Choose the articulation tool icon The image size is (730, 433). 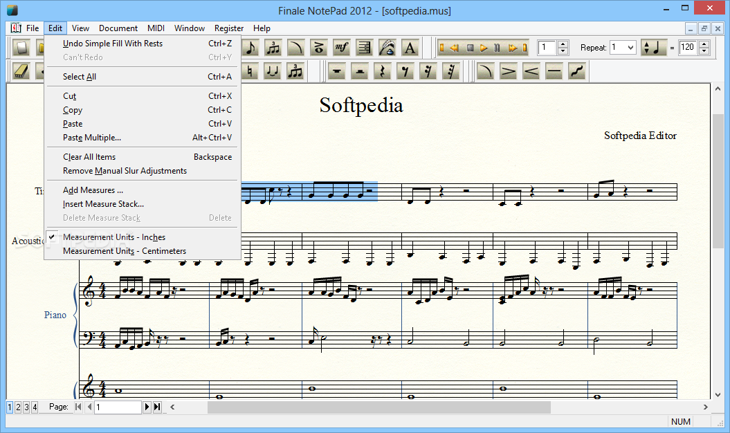[x=318, y=48]
